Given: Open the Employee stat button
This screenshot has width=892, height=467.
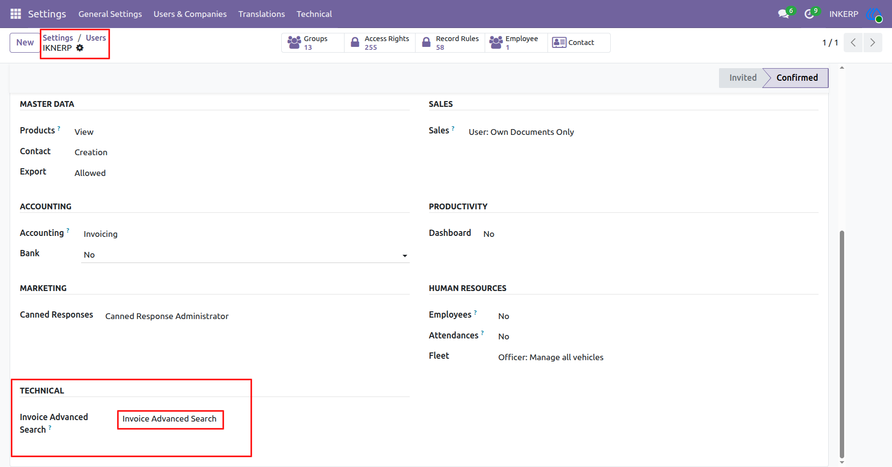Looking at the screenshot, I should click(516, 43).
